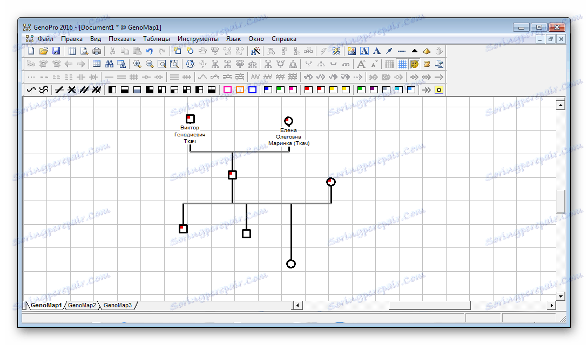The image size is (588, 345).
Task: Zoom to fit with the framed magnifier icon
Action: click(162, 64)
